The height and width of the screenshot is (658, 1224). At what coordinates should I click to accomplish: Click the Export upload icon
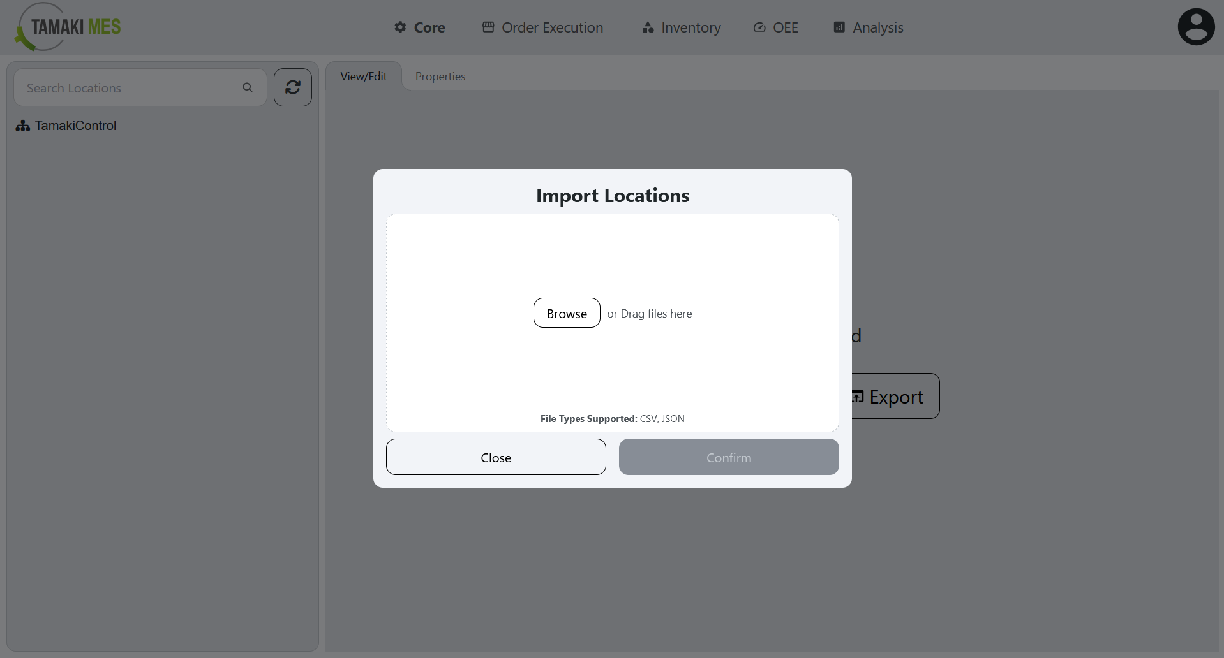pyautogui.click(x=857, y=396)
